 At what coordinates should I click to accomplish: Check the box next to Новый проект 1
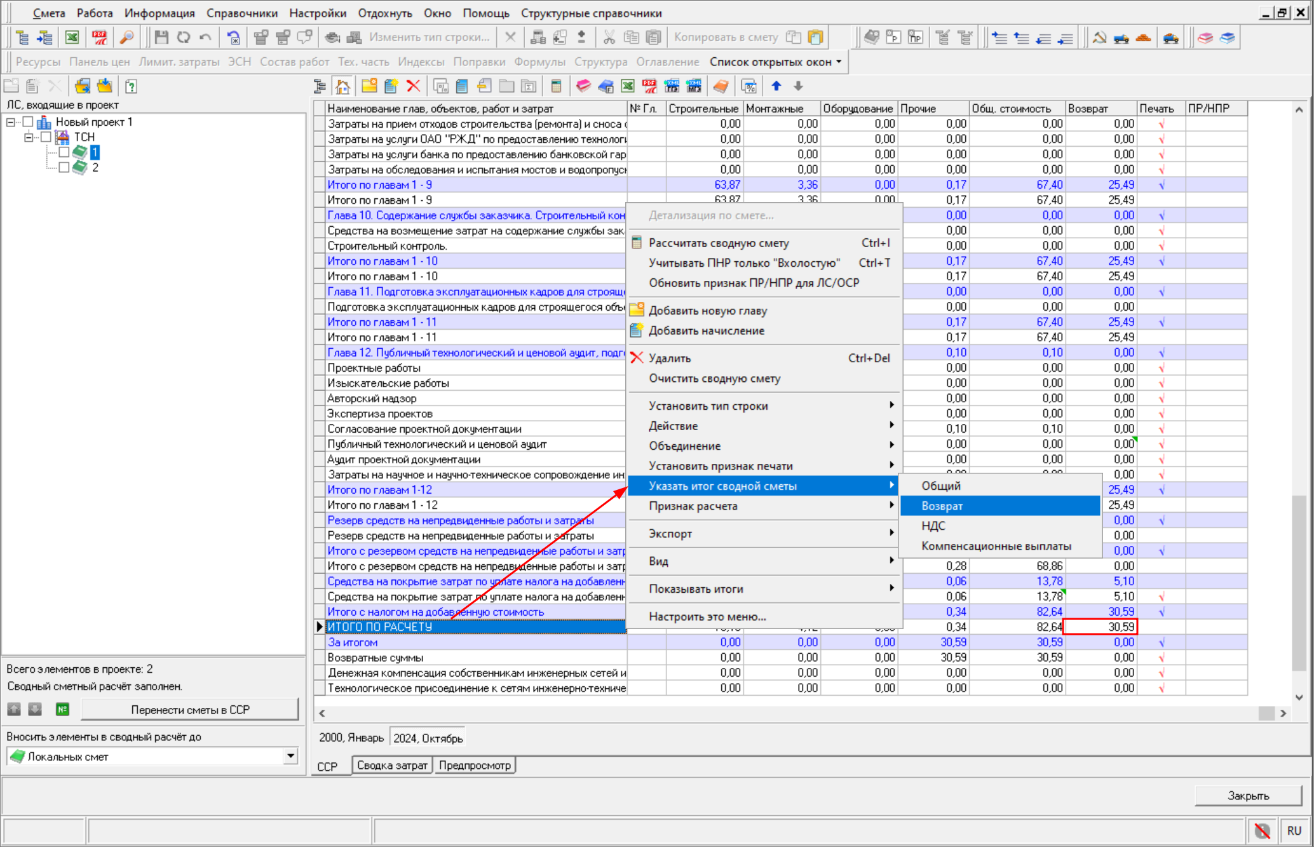coord(28,121)
